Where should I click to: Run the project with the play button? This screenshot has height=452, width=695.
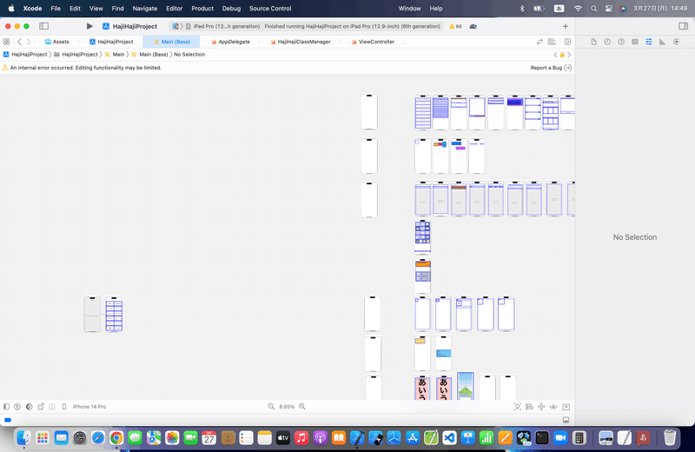click(89, 26)
